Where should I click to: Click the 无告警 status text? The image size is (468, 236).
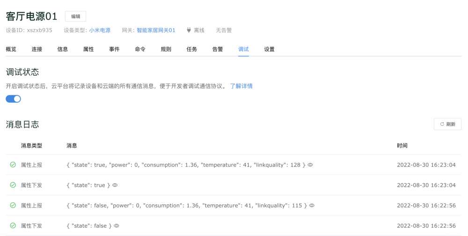[x=224, y=30]
